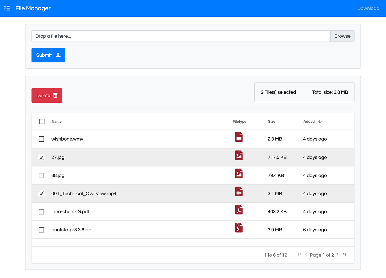The image size is (386, 278).
Task: Click the file name Idea-sheet-IG.pdf
Action: pyautogui.click(x=70, y=212)
